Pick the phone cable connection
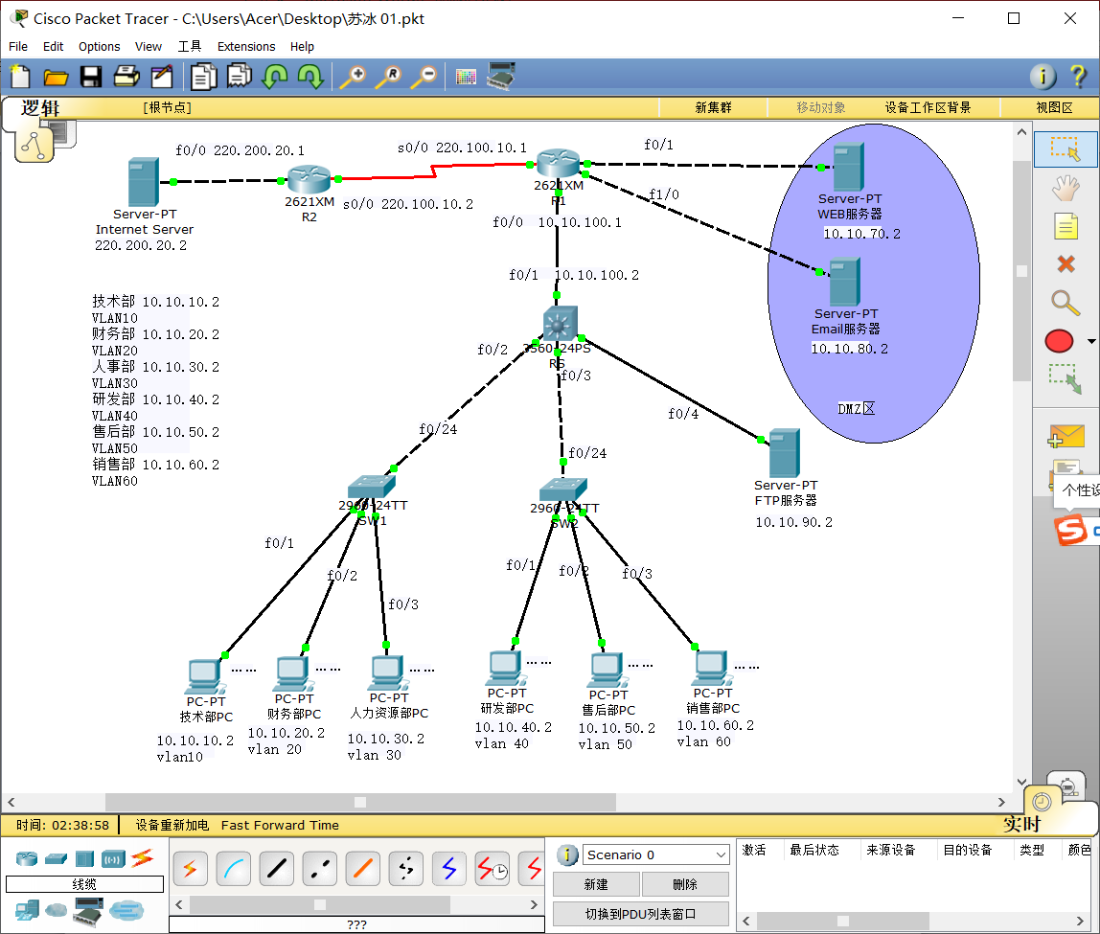This screenshot has height=934, width=1100. coord(406,870)
